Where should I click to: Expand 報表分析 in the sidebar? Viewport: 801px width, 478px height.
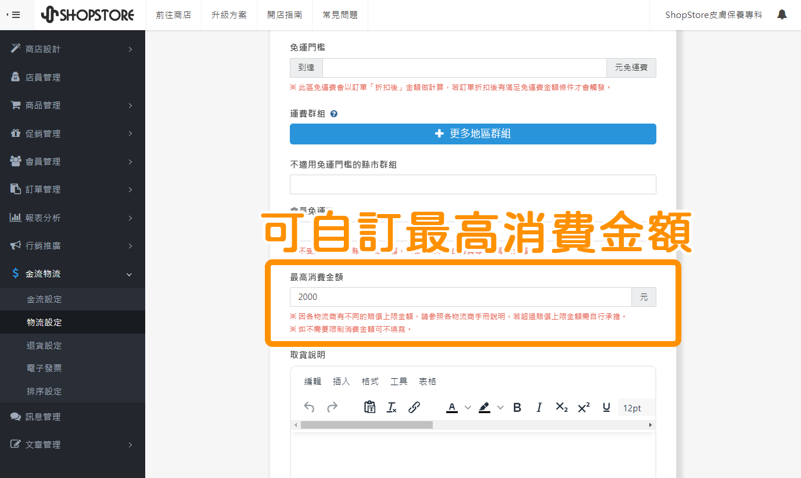(x=73, y=218)
